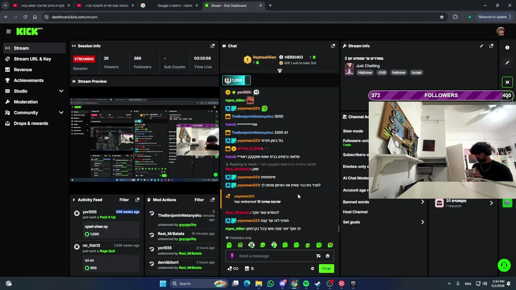
Task: Go to Stream in sidebar
Action: 35,48
